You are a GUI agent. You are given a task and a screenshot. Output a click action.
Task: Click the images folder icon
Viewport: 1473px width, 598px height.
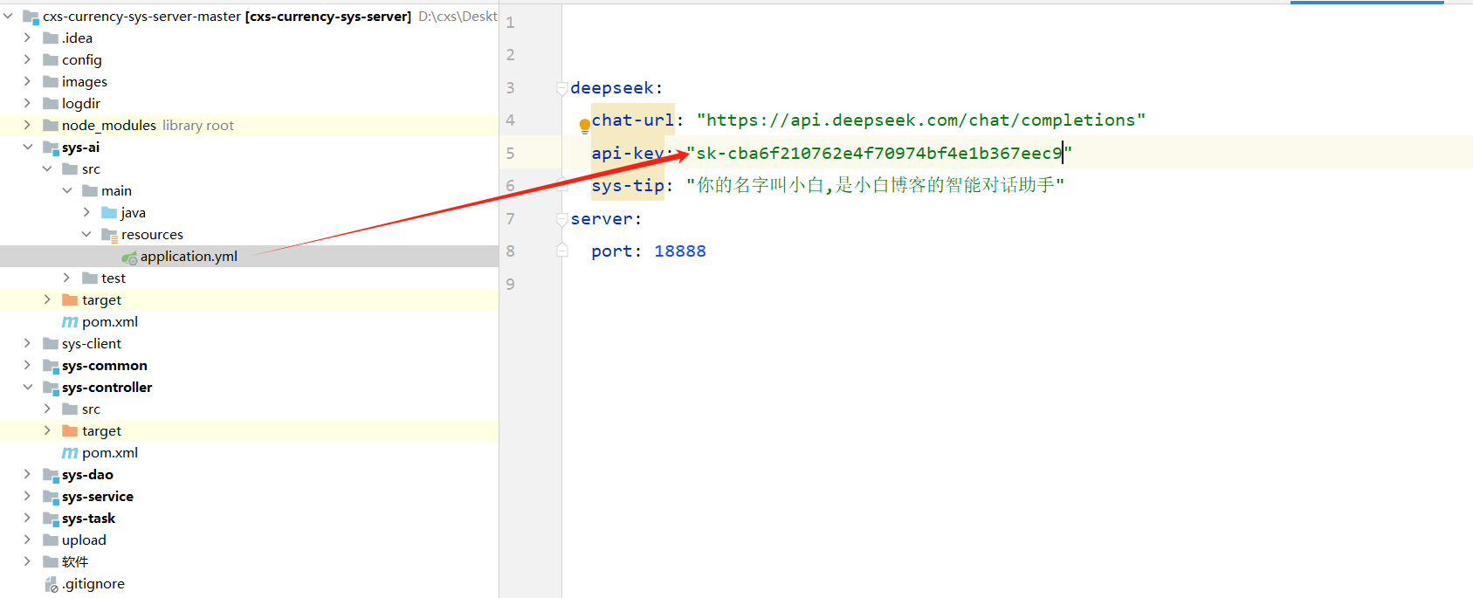(51, 81)
